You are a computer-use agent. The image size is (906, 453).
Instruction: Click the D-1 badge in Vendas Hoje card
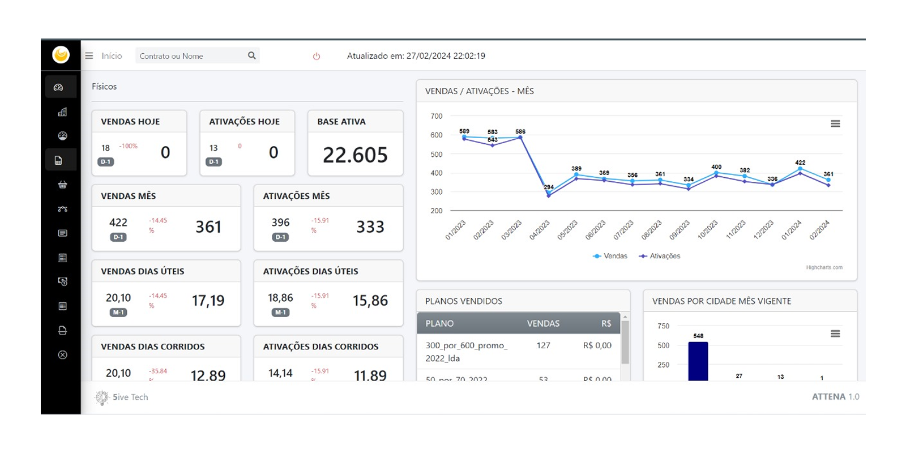click(x=106, y=162)
